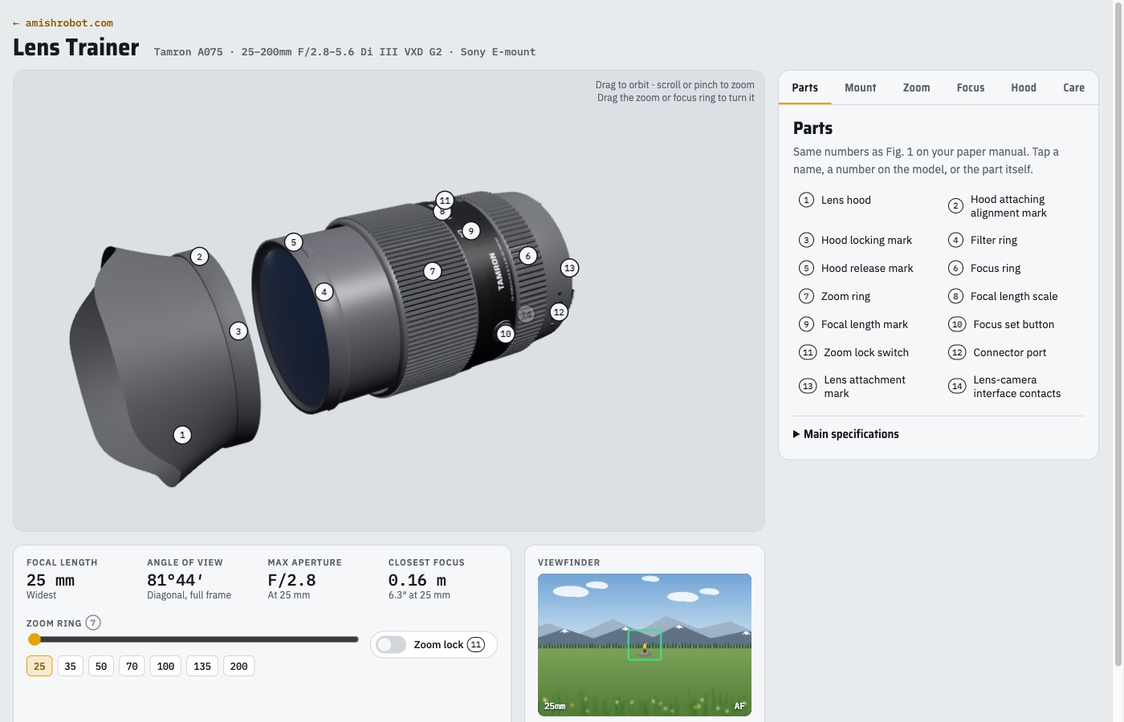Open the Zoom tab
The image size is (1124, 722).
tap(917, 88)
